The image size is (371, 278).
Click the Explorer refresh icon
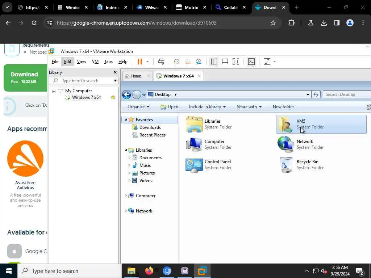pos(316,94)
